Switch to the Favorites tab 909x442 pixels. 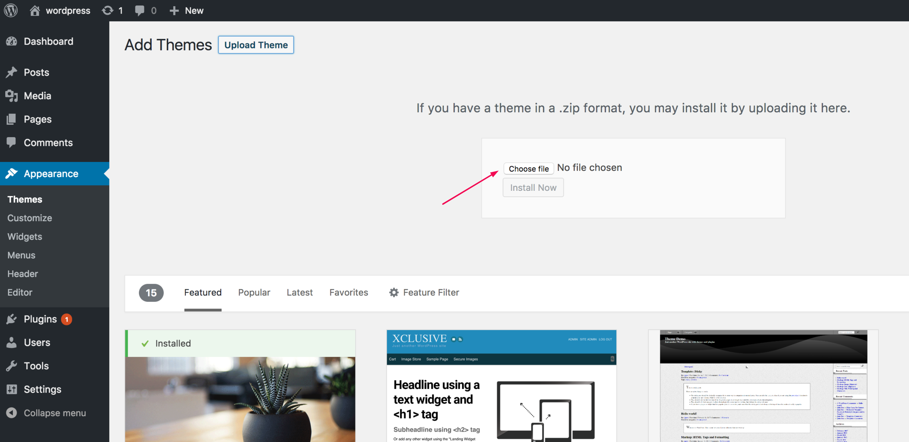point(349,292)
